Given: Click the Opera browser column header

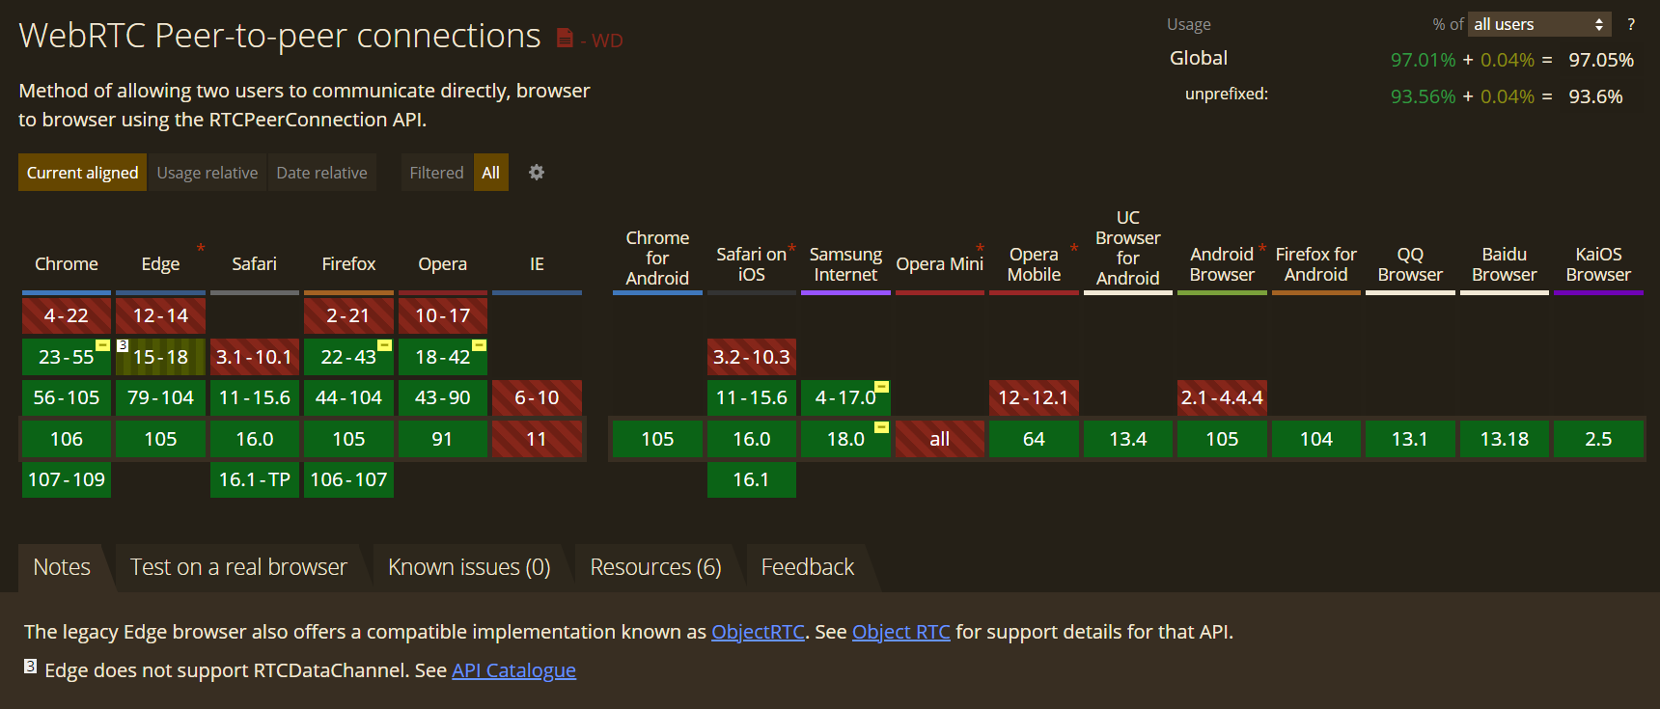Looking at the screenshot, I should 442,264.
